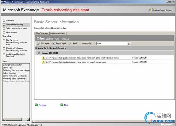176x126 pixels.
Task: Toggle the Select a result file checkbox
Action: (4, 28)
